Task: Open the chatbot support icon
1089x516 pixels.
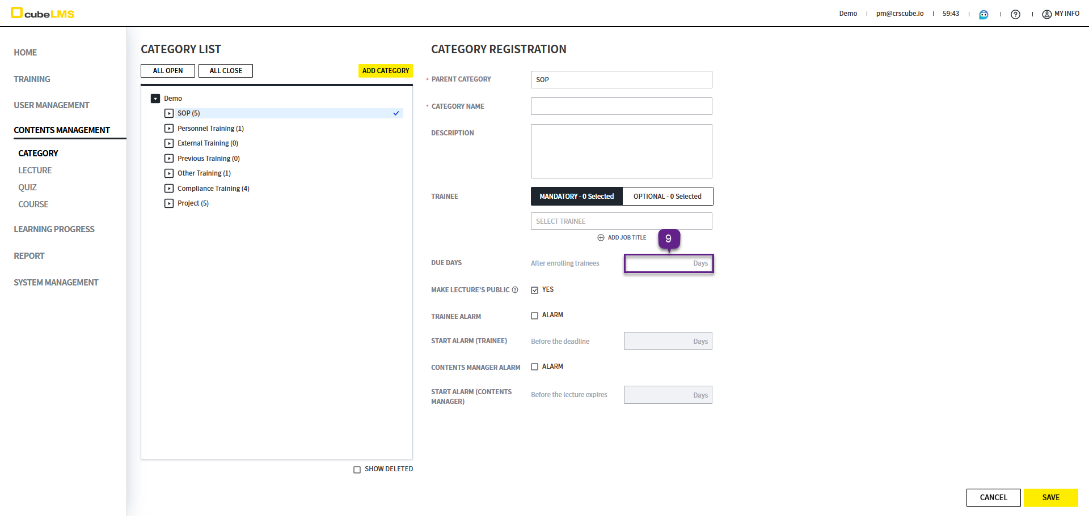Action: click(x=984, y=14)
